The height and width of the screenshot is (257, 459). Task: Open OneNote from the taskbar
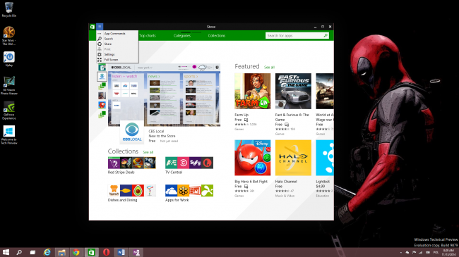click(136, 252)
